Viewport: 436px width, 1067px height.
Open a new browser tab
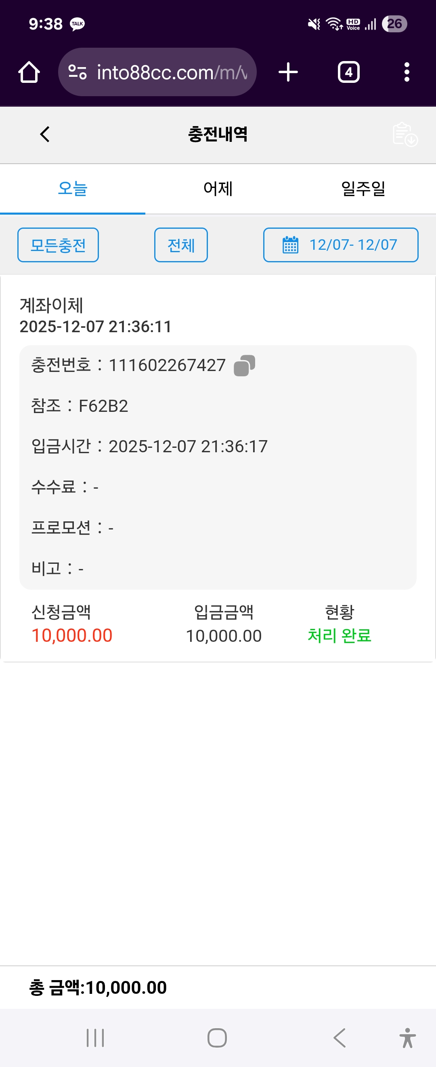[288, 72]
